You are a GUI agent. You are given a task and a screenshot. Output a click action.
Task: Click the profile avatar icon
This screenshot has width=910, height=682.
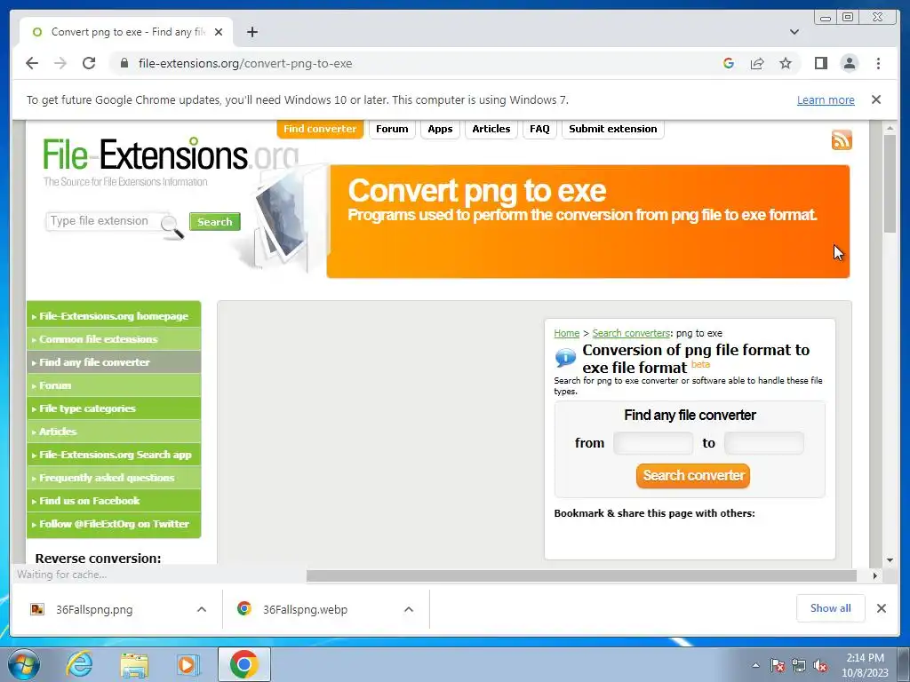[849, 63]
